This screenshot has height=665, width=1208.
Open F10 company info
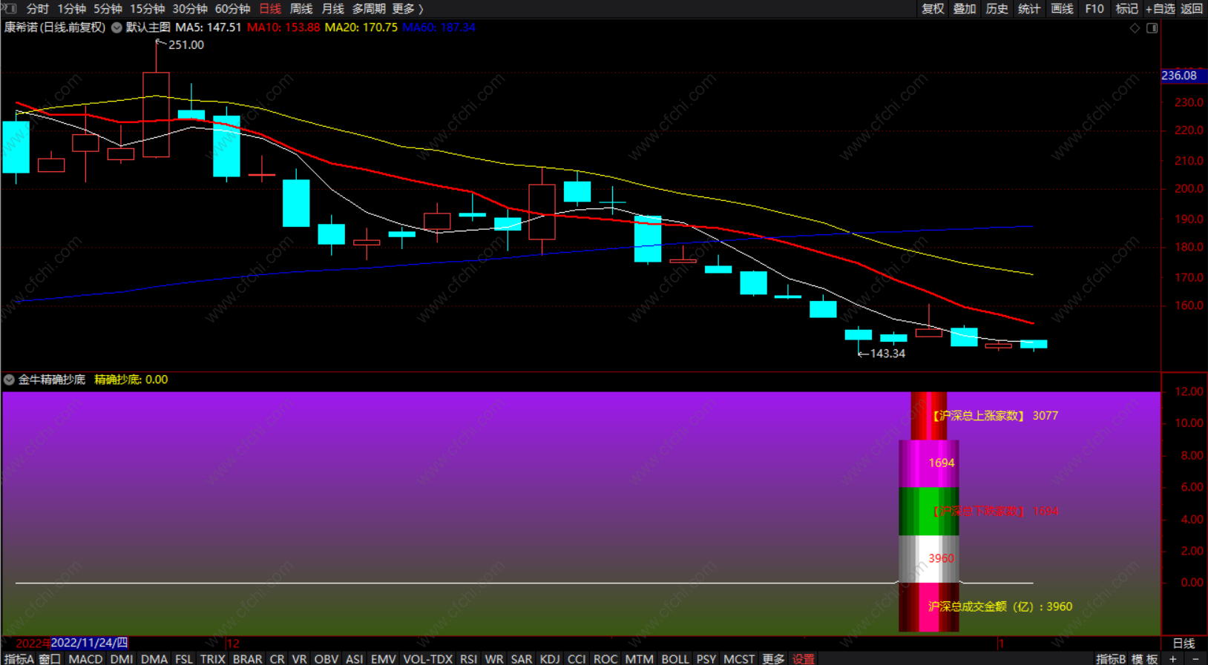(1094, 9)
